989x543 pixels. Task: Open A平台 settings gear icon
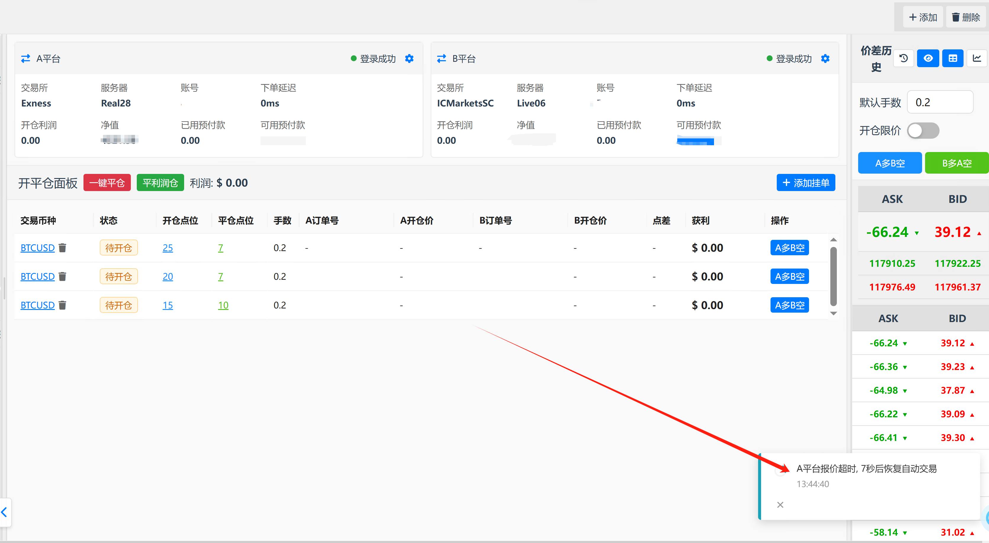click(409, 59)
